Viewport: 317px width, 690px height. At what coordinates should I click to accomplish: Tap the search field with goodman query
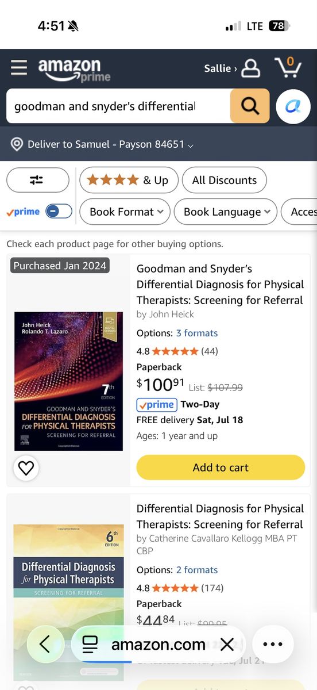coord(118,106)
